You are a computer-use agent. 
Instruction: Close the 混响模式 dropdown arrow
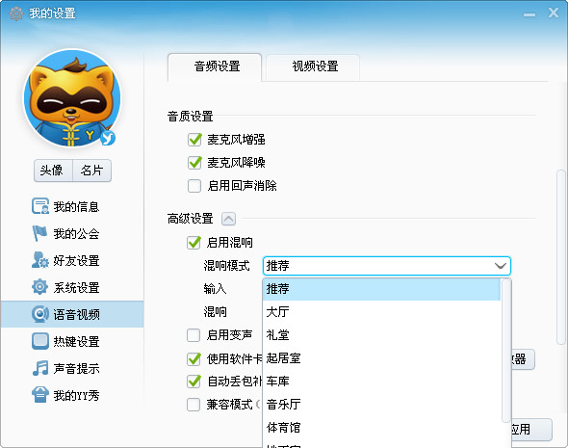[x=501, y=266]
